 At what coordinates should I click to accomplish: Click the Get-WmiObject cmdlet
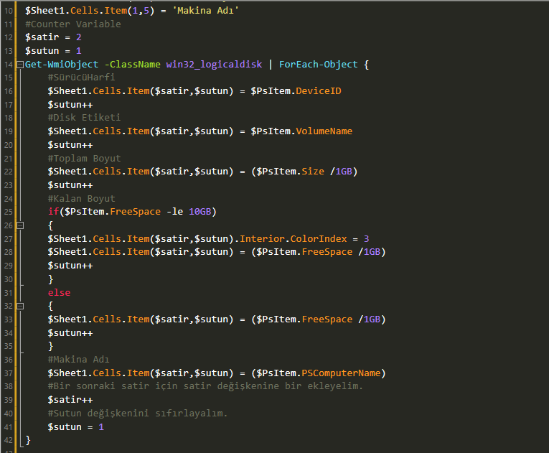point(62,65)
